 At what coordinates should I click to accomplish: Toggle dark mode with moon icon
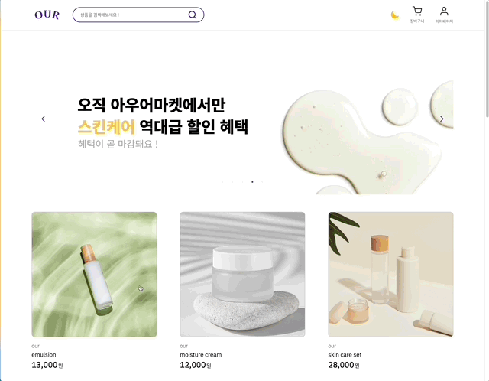(395, 15)
